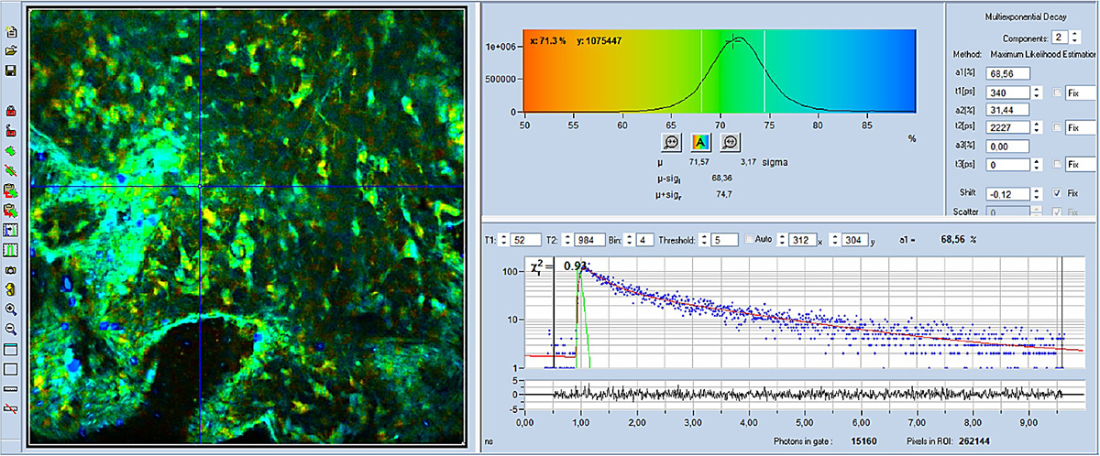The height and width of the screenshot is (456, 1100).
Task: Click the camera snapshot icon
Action: (11, 271)
